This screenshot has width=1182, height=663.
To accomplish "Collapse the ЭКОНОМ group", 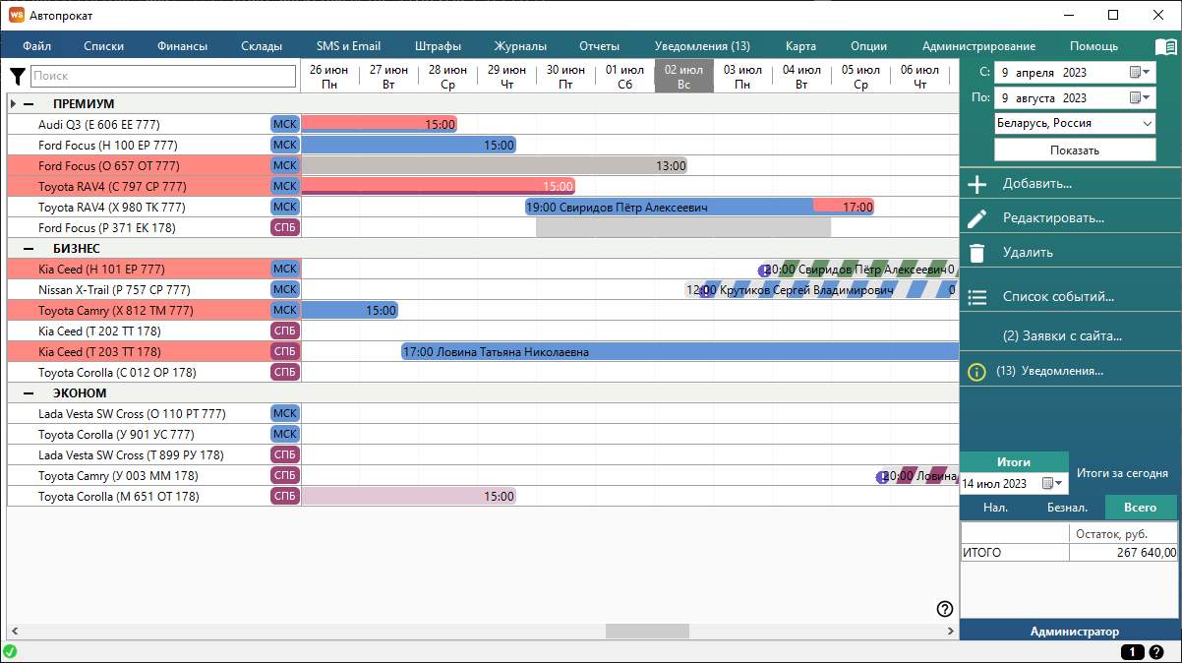I will coord(29,393).
